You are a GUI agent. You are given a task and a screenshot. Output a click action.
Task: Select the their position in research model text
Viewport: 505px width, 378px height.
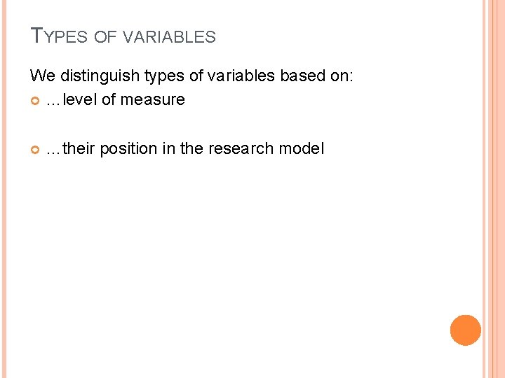click(184, 149)
